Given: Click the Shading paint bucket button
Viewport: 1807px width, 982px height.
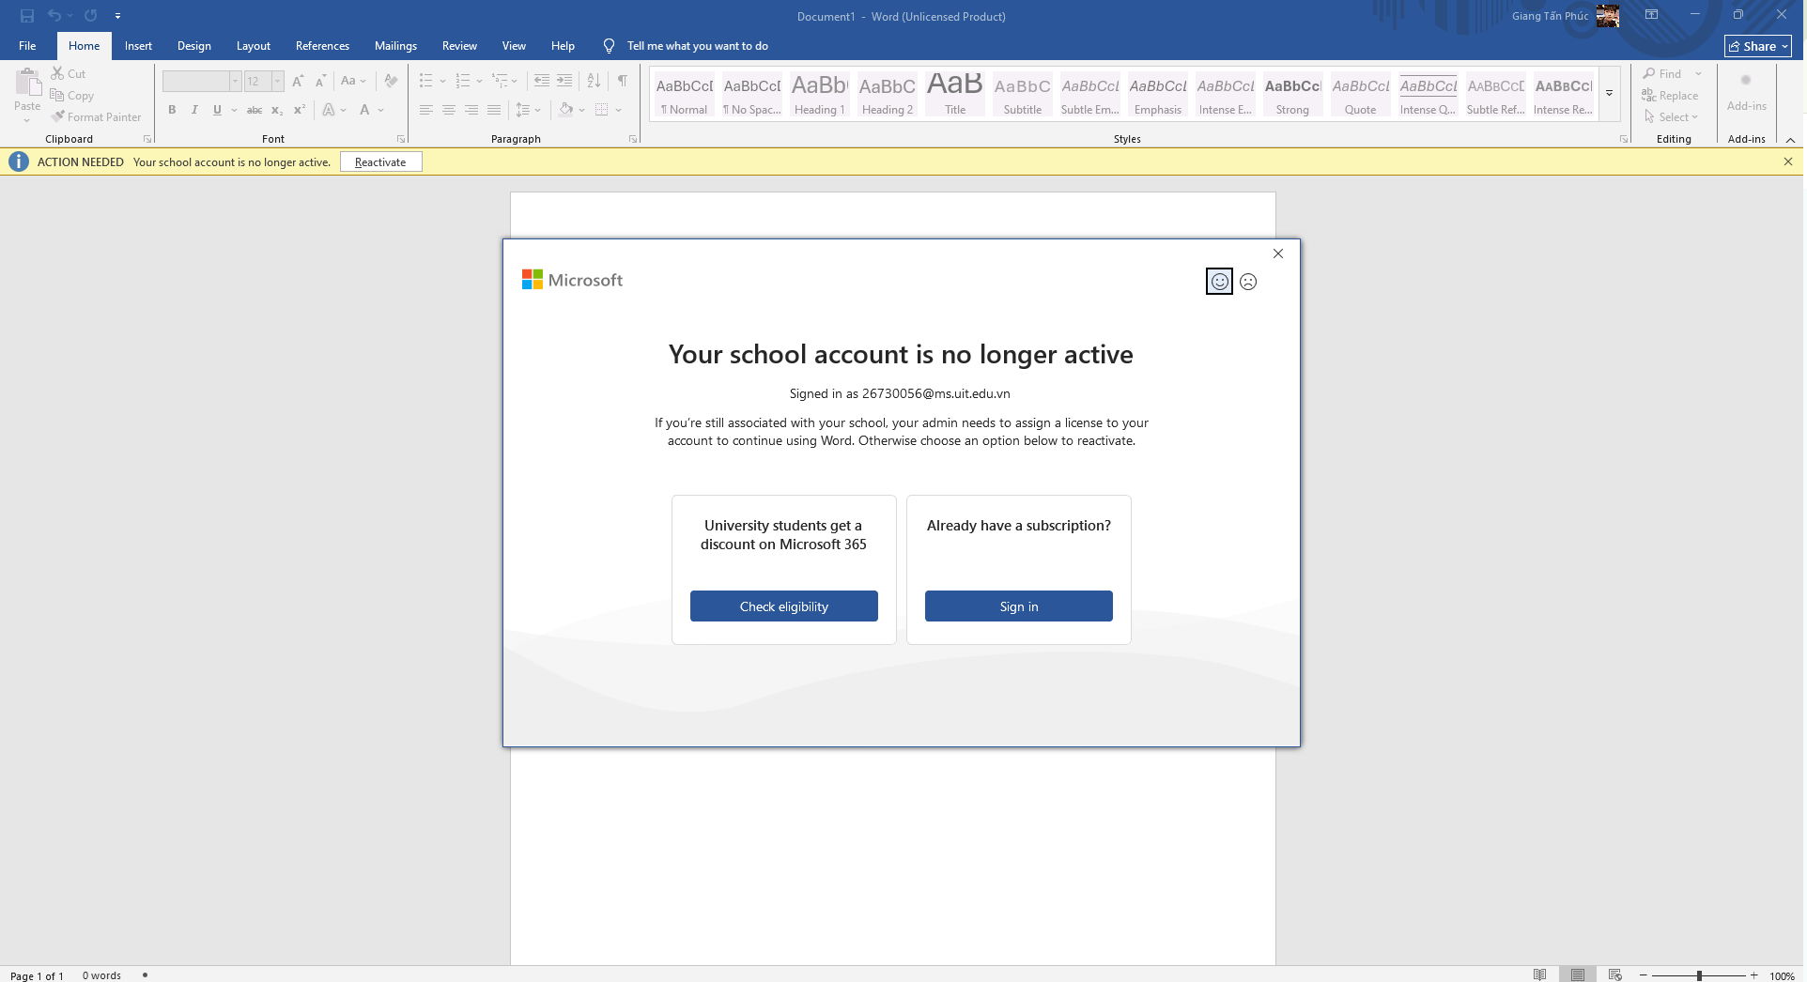Looking at the screenshot, I should (x=565, y=110).
